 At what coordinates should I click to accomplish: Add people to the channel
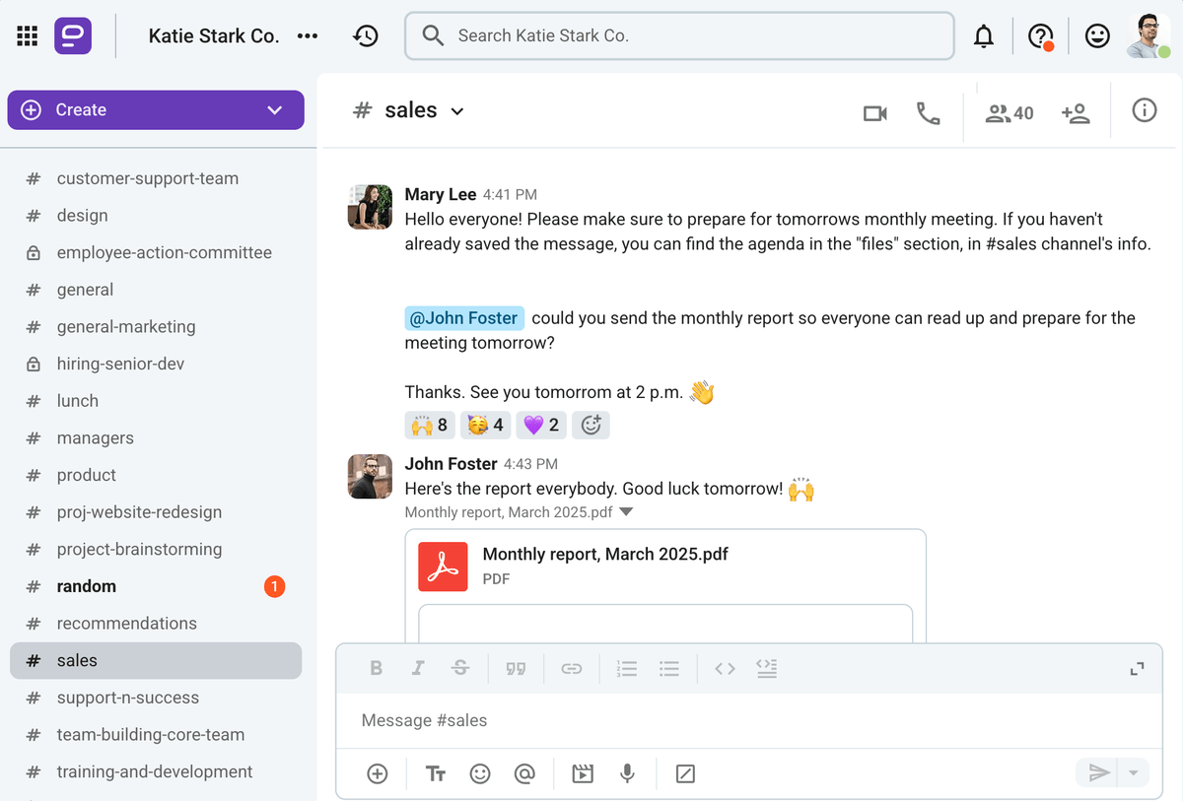pyautogui.click(x=1076, y=112)
